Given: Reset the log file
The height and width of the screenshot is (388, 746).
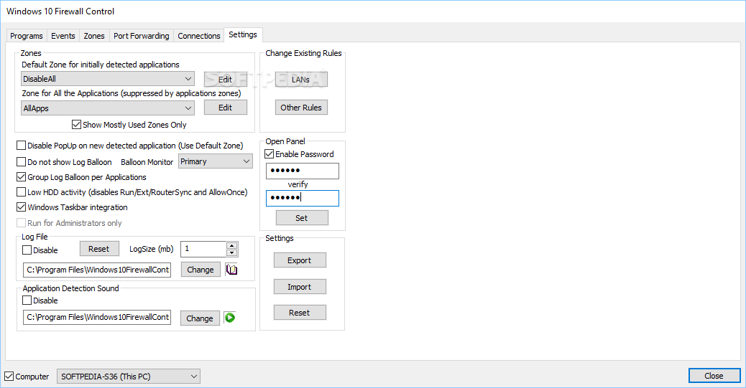Looking at the screenshot, I should pyautogui.click(x=99, y=249).
